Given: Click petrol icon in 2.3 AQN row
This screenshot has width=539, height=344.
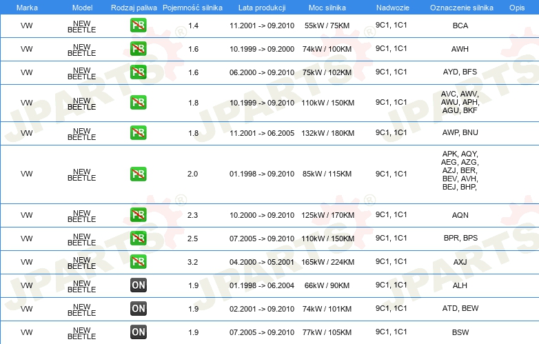Looking at the screenshot, I should click(x=138, y=215).
